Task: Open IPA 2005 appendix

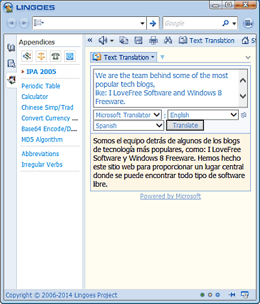Action: click(x=41, y=72)
